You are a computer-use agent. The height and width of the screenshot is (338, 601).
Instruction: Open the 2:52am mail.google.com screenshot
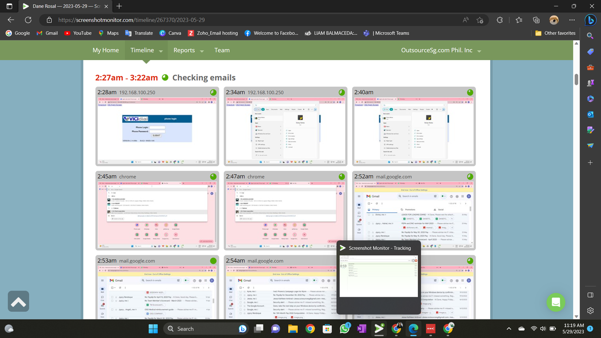[x=414, y=215]
